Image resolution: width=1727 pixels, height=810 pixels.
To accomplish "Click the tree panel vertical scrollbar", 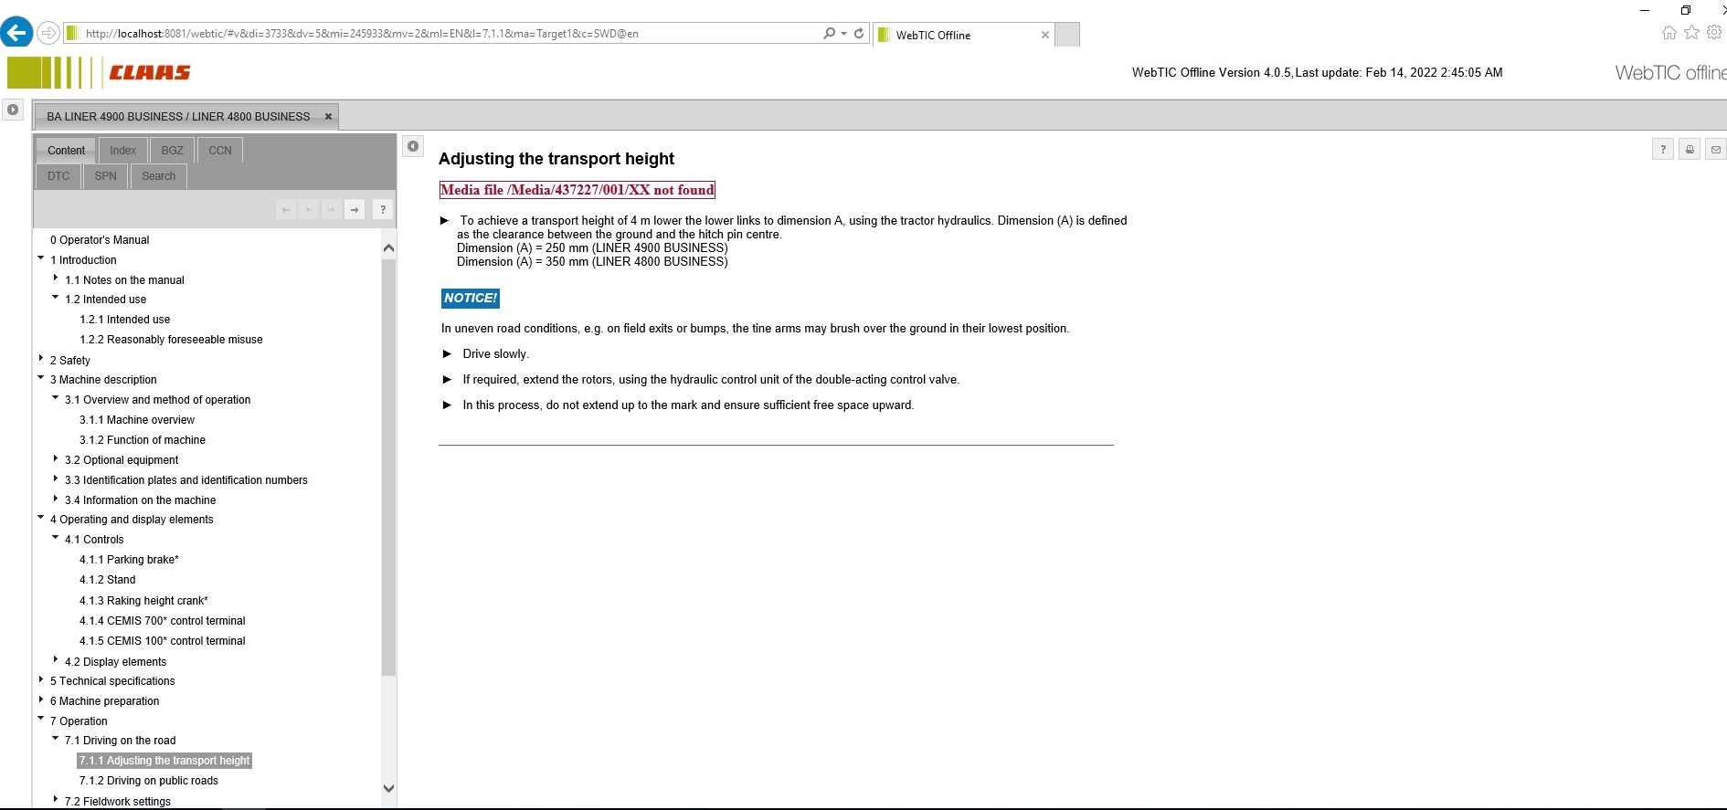I will (x=388, y=468).
